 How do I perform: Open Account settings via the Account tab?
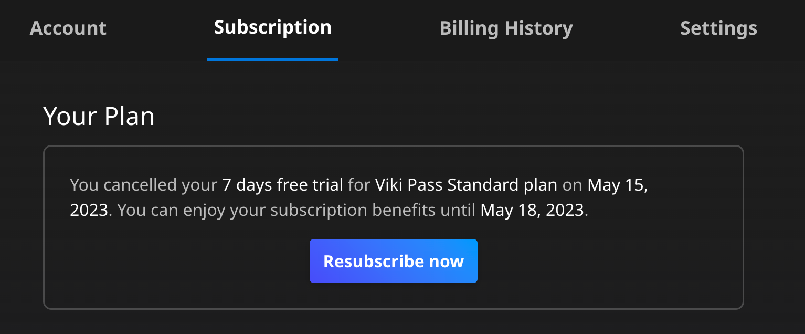(x=68, y=28)
